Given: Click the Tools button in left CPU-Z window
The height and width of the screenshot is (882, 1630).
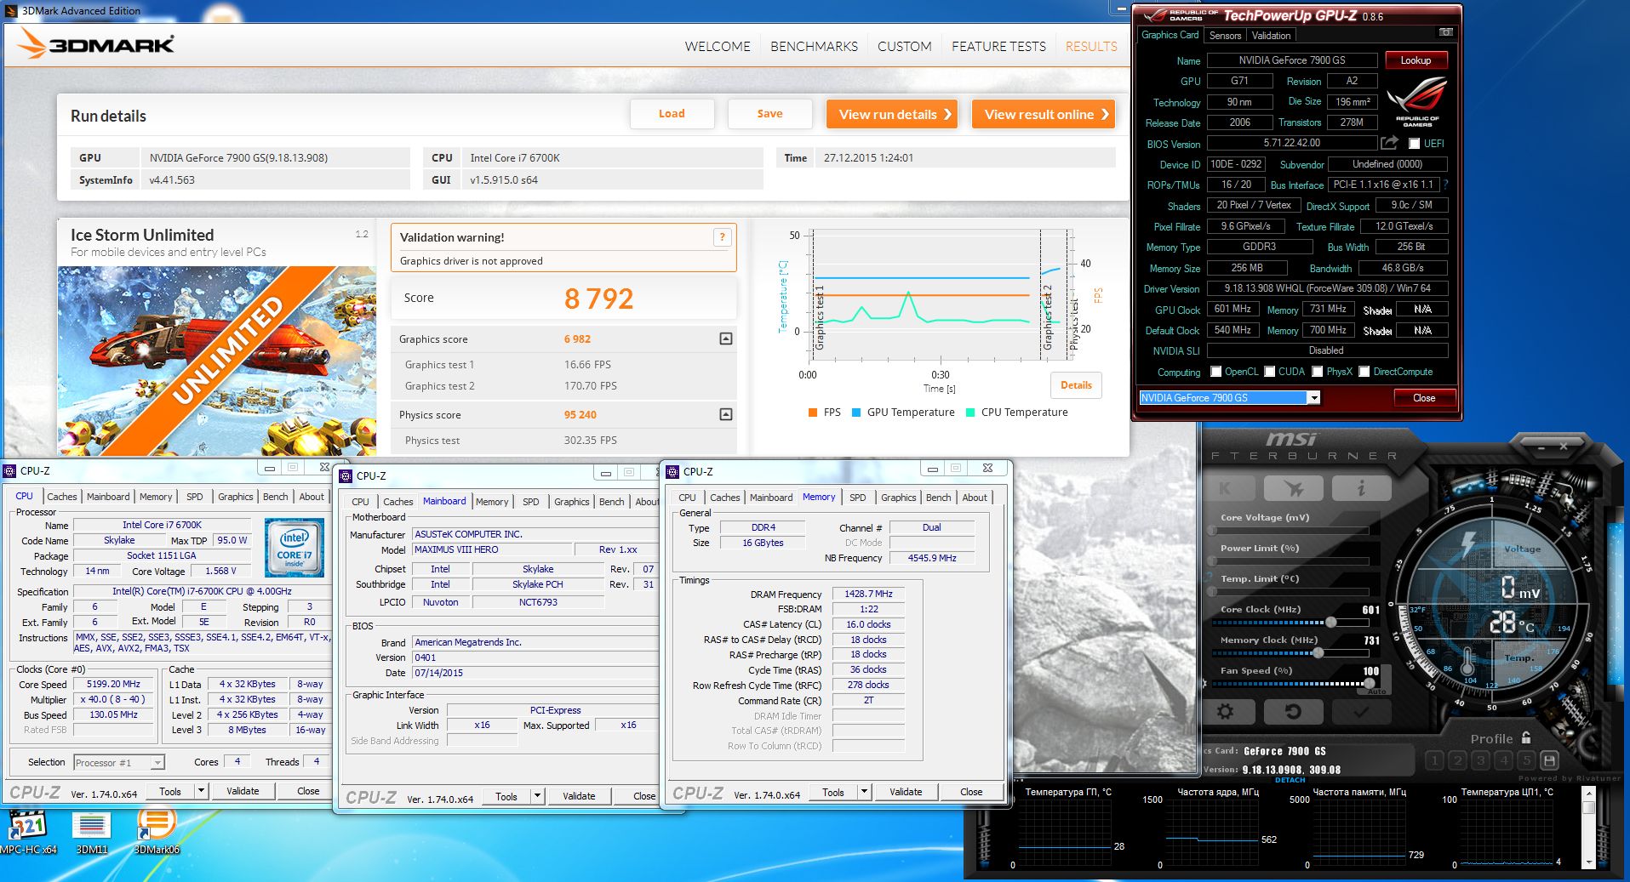Looking at the screenshot, I should coord(170,791).
